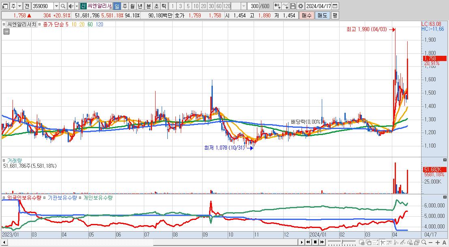Open the stock code search magnifier

(63, 6)
